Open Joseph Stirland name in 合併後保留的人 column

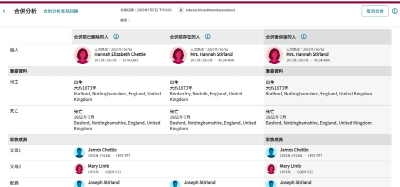point(295,183)
